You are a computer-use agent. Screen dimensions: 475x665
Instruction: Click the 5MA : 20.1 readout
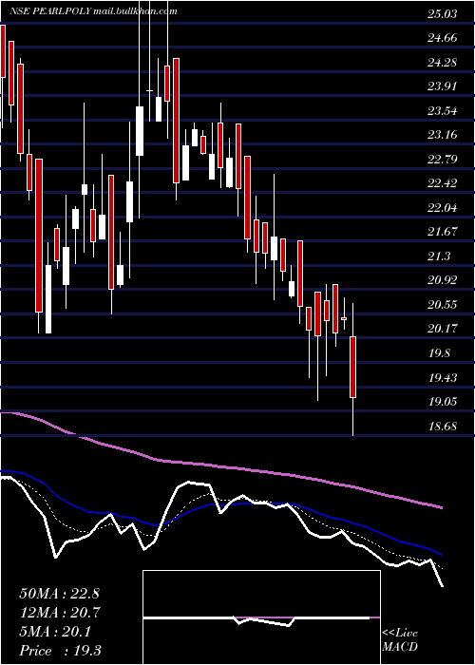[x=55, y=632]
